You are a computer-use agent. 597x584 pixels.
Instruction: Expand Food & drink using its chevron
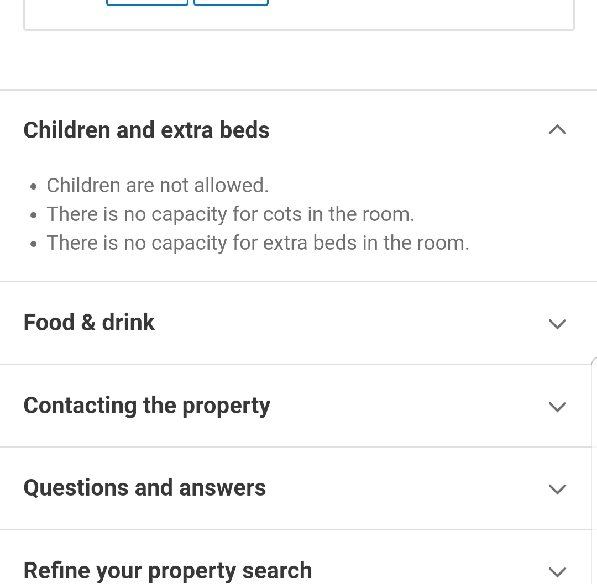[557, 324]
